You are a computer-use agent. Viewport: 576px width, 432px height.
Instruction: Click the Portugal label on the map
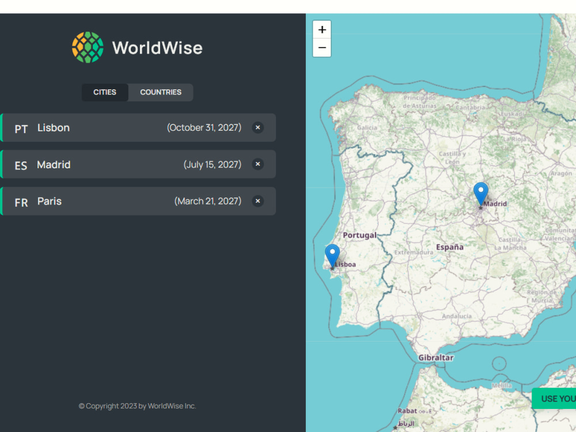(359, 235)
